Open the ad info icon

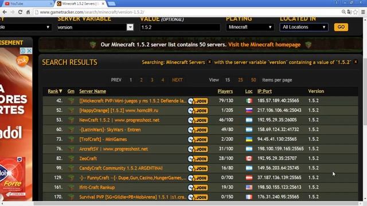[23, 50]
